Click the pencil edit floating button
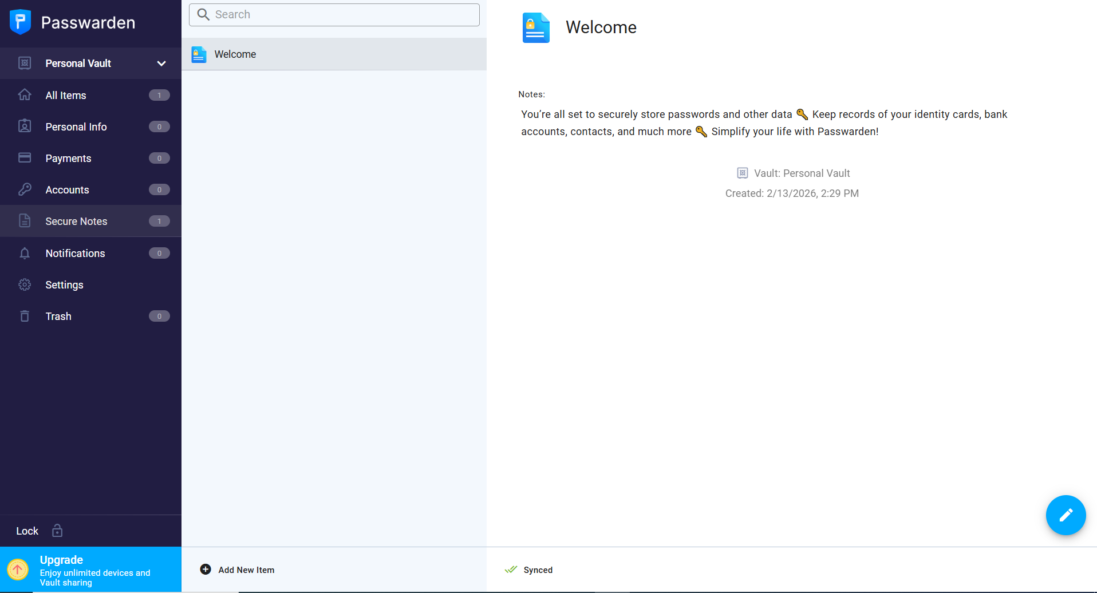This screenshot has height=593, width=1097. (x=1065, y=515)
